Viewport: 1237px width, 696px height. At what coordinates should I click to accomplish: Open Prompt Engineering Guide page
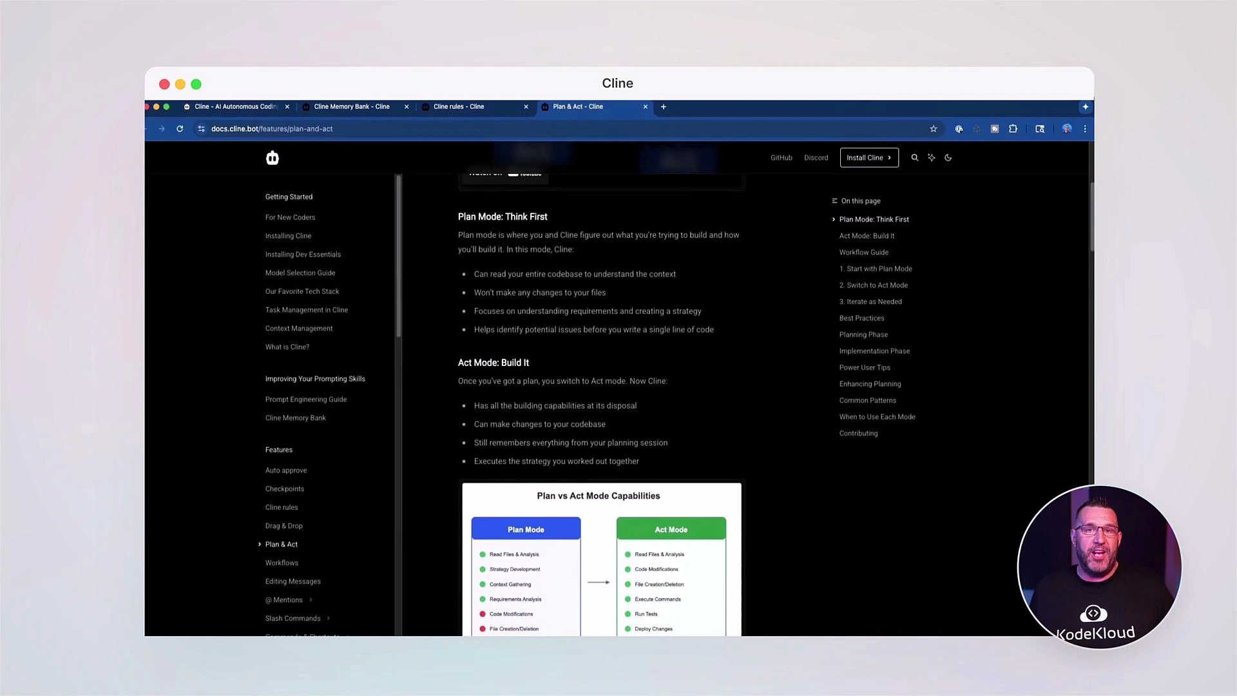[306, 400]
